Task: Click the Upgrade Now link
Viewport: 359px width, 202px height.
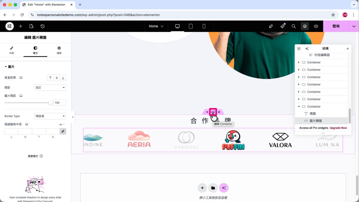Action: 338,128
